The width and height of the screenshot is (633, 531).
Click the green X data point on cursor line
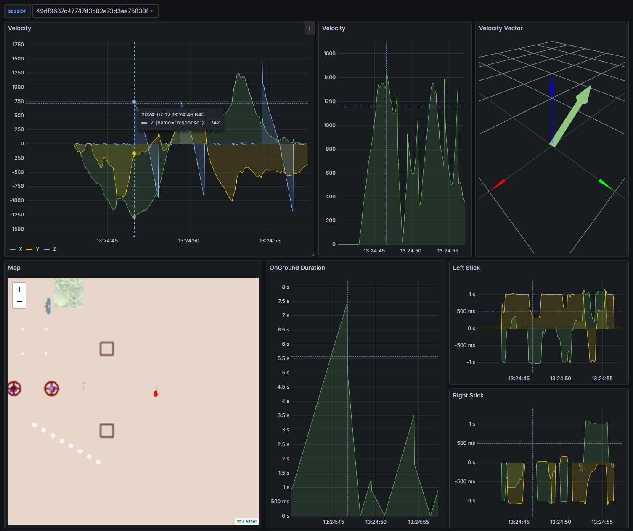tap(134, 217)
